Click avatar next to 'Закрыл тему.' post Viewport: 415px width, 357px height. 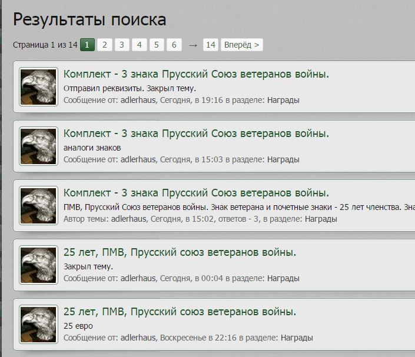tap(38, 265)
